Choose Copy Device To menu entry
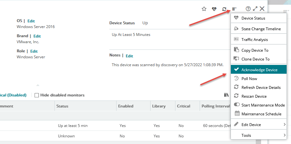The height and width of the screenshot is (144, 291). tap(259, 50)
